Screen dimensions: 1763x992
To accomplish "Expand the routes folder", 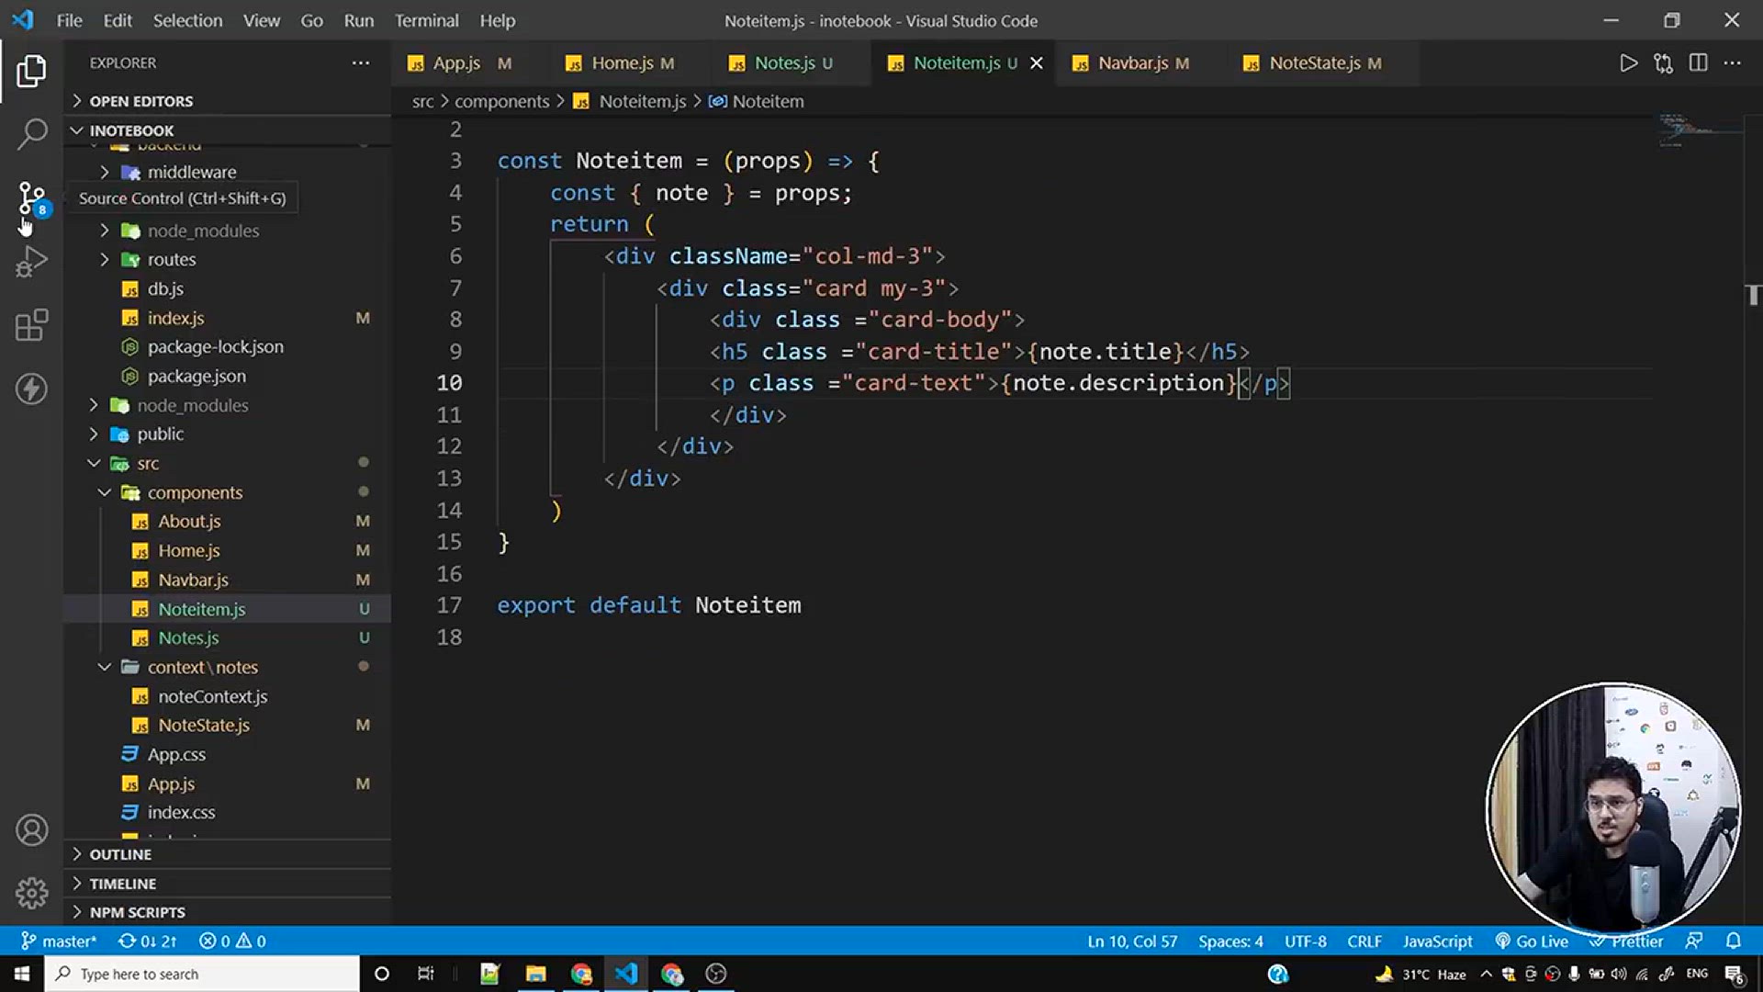I will tap(227, 260).
